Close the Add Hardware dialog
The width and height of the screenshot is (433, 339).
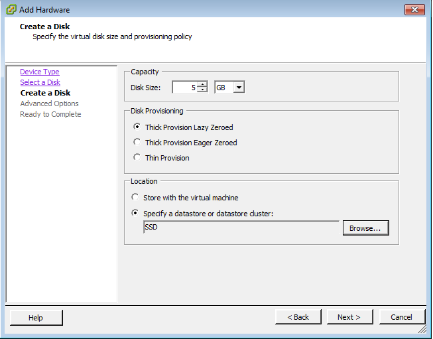pyautogui.click(x=414, y=10)
